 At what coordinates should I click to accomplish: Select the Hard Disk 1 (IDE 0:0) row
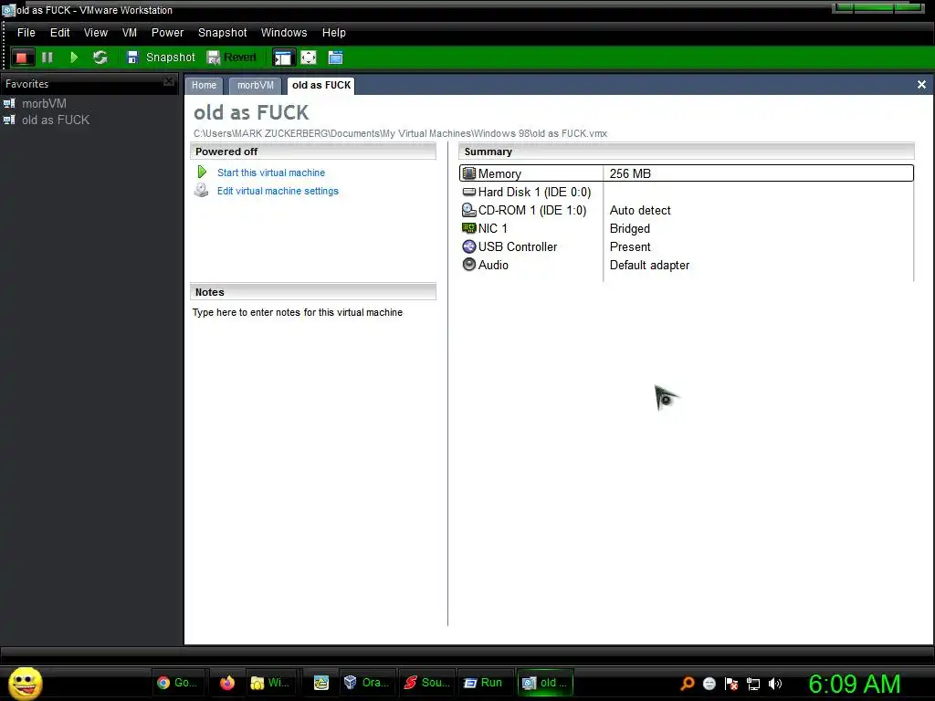687,192
